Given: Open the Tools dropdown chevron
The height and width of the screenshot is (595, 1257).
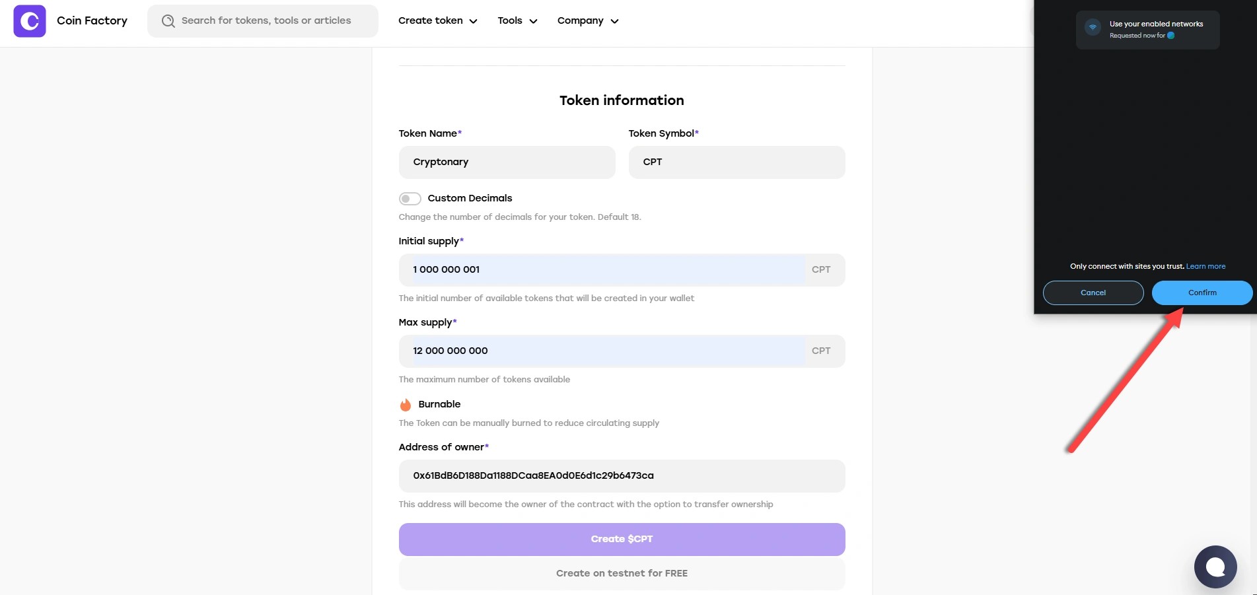Looking at the screenshot, I should coord(533,20).
